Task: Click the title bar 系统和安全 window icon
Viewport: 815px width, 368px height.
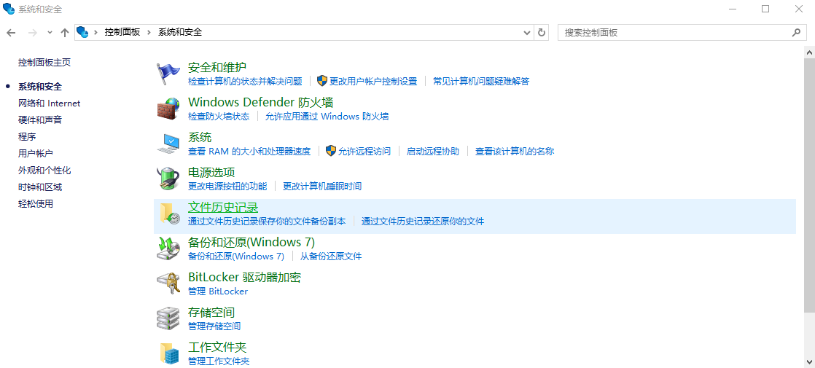Action: [x=8, y=8]
